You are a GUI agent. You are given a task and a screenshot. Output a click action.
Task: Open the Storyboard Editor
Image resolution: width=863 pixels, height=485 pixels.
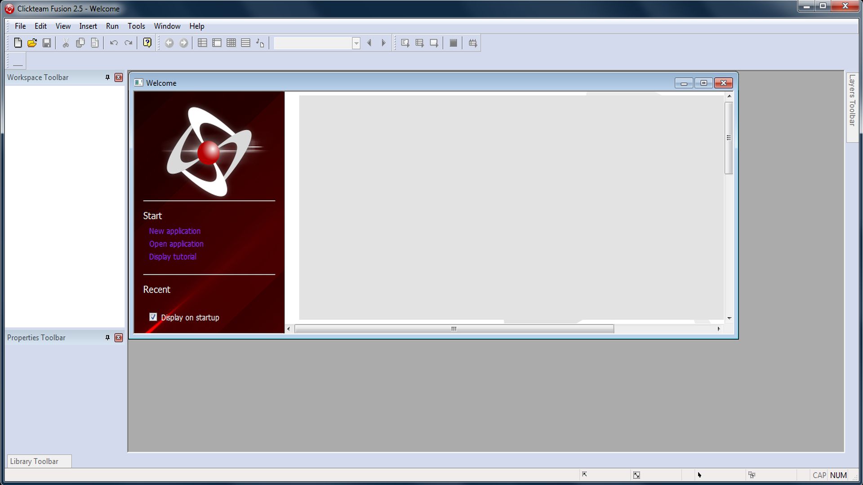(202, 43)
